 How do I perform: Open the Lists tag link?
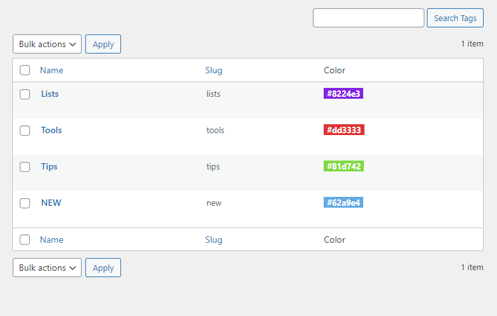point(50,94)
